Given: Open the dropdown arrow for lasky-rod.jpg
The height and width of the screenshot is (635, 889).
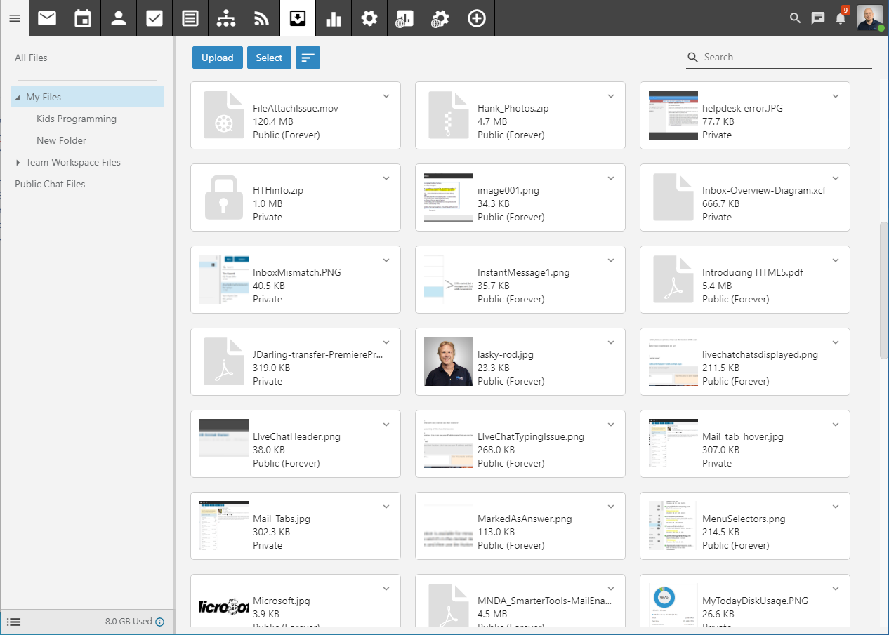Looking at the screenshot, I should click(x=610, y=342).
